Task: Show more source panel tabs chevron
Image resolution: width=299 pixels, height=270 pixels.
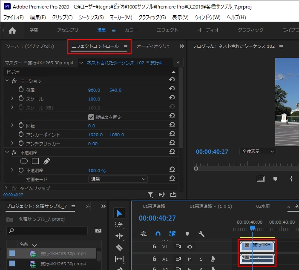Action: point(182,46)
